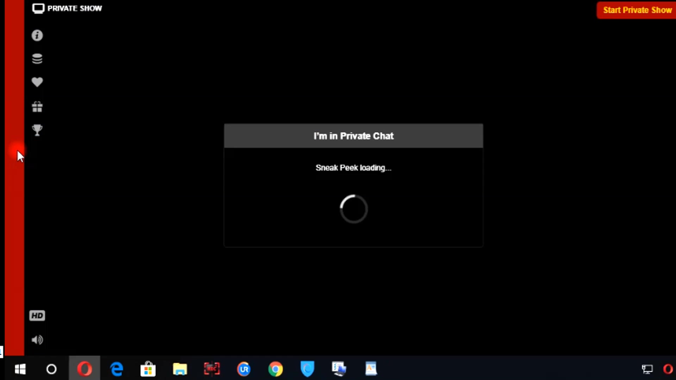
Task: Switch to Opera in the taskbar
Action: coord(84,369)
